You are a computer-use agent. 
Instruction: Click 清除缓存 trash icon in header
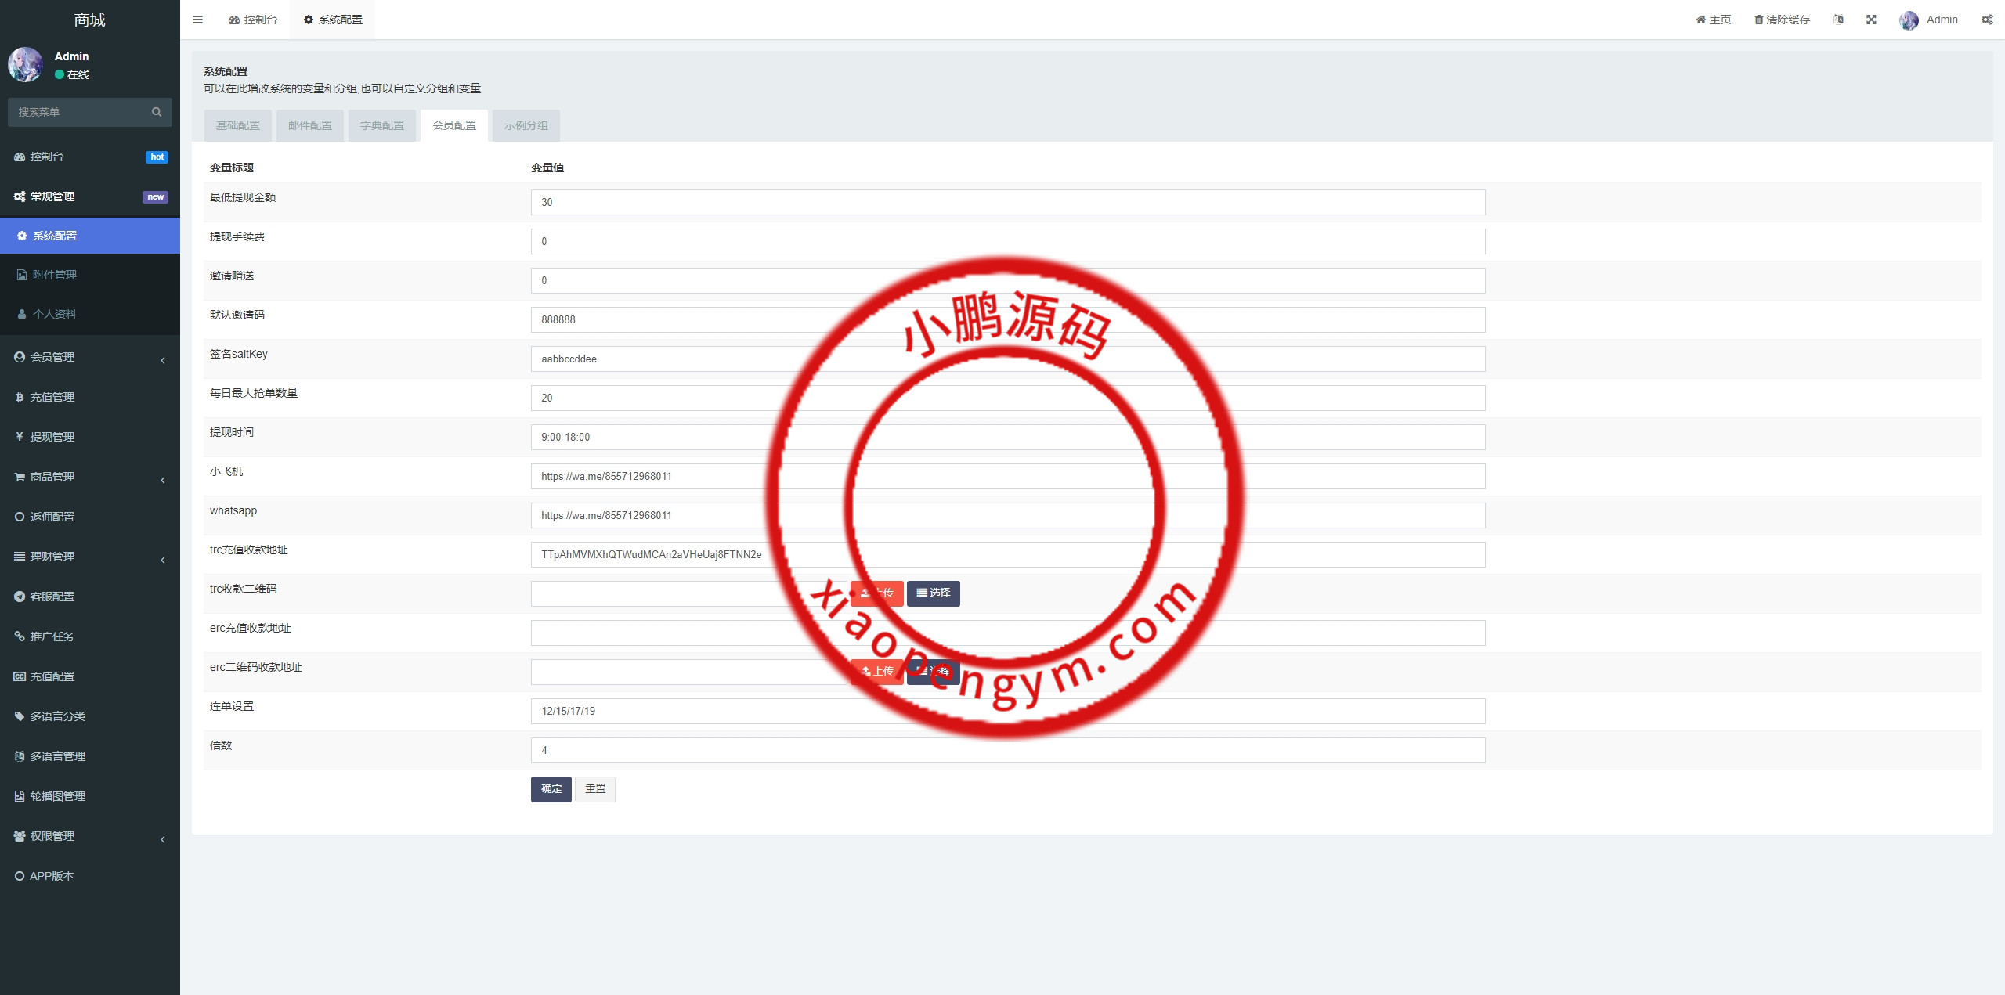pos(1758,20)
